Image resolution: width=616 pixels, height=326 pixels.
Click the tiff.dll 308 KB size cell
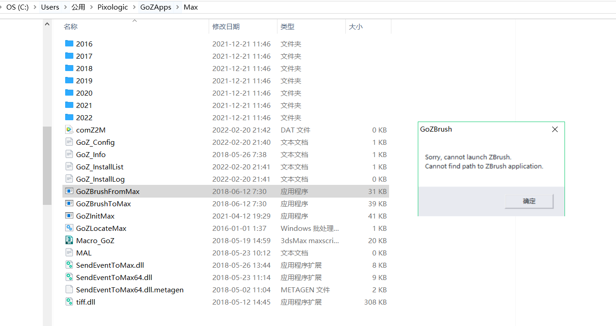click(x=375, y=302)
